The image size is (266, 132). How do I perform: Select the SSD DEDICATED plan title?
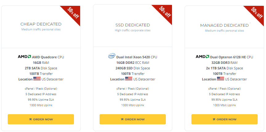(133, 25)
